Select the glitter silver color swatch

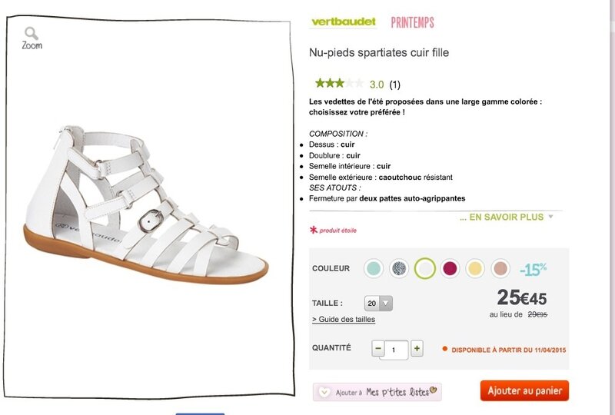(x=399, y=269)
